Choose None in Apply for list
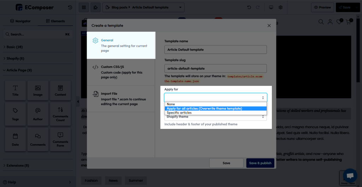Screen dimensions: 362x187 pos(216,104)
